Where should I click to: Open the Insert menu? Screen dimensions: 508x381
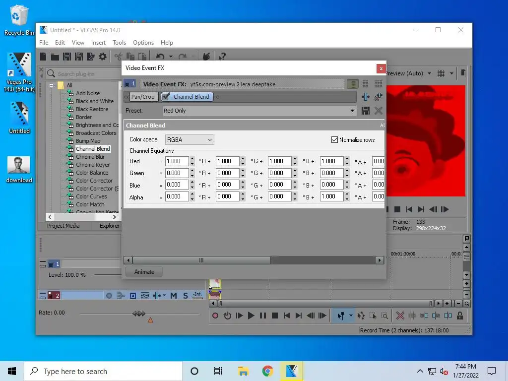tap(98, 43)
